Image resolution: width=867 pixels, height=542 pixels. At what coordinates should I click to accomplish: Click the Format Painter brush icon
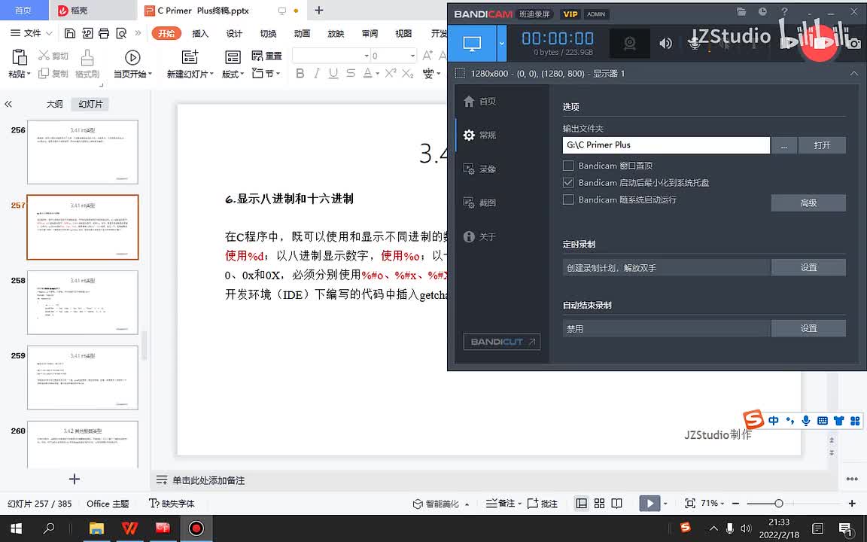point(87,57)
